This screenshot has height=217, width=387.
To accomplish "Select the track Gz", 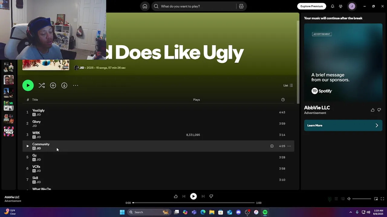I will (158, 157).
